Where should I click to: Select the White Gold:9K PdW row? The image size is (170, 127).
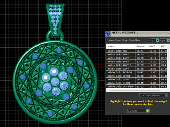(x=137, y=72)
